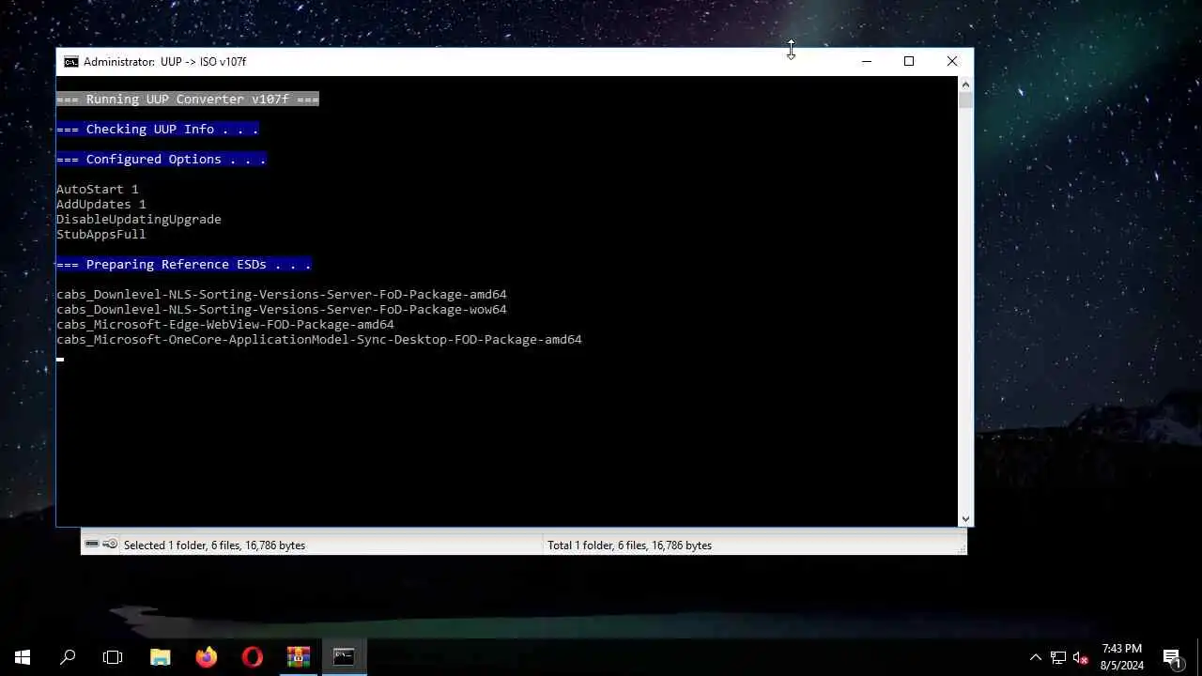The image size is (1202, 676).
Task: Open the network status tray icon
Action: coord(1058,657)
